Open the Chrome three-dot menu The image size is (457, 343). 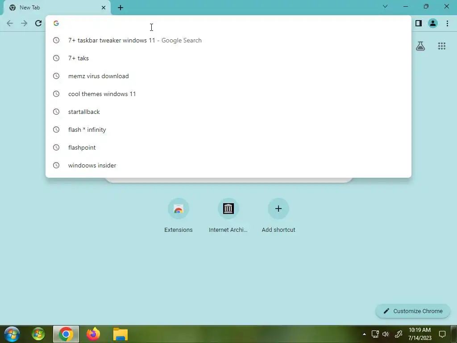coord(447,23)
